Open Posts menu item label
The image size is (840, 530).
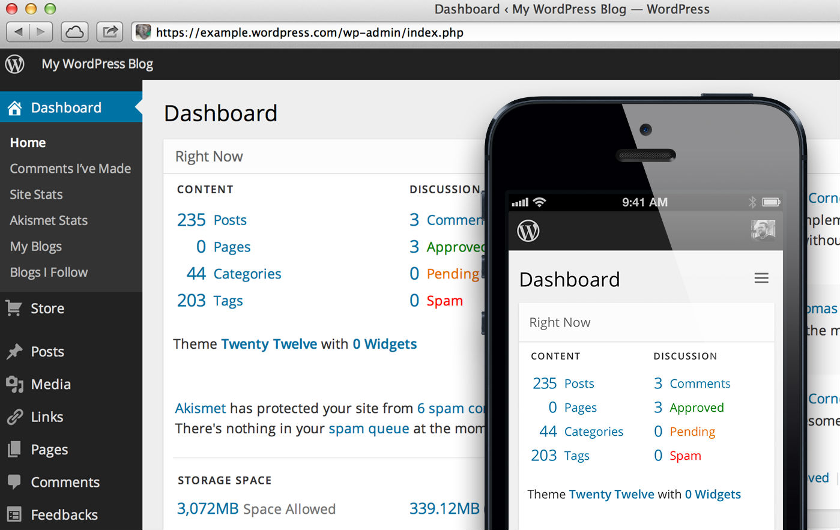(47, 352)
